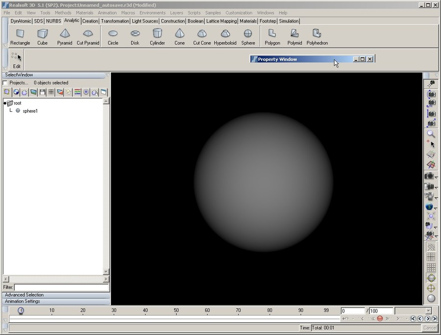The height and width of the screenshot is (335, 441).
Task: Expand the Advanced Selection panel
Action: click(x=24, y=295)
